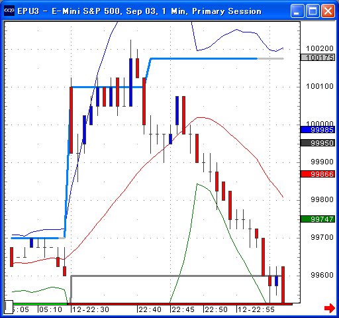Click the thick blue horizontal line at 100175
Viewport: 339px width, 318px height.
[204, 58]
